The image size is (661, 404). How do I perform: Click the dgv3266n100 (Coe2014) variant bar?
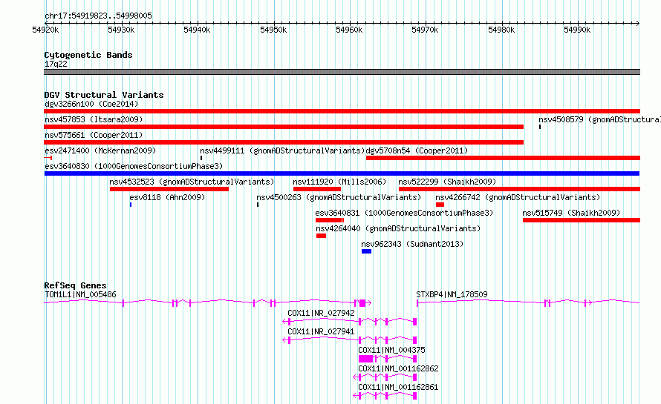tap(342, 111)
